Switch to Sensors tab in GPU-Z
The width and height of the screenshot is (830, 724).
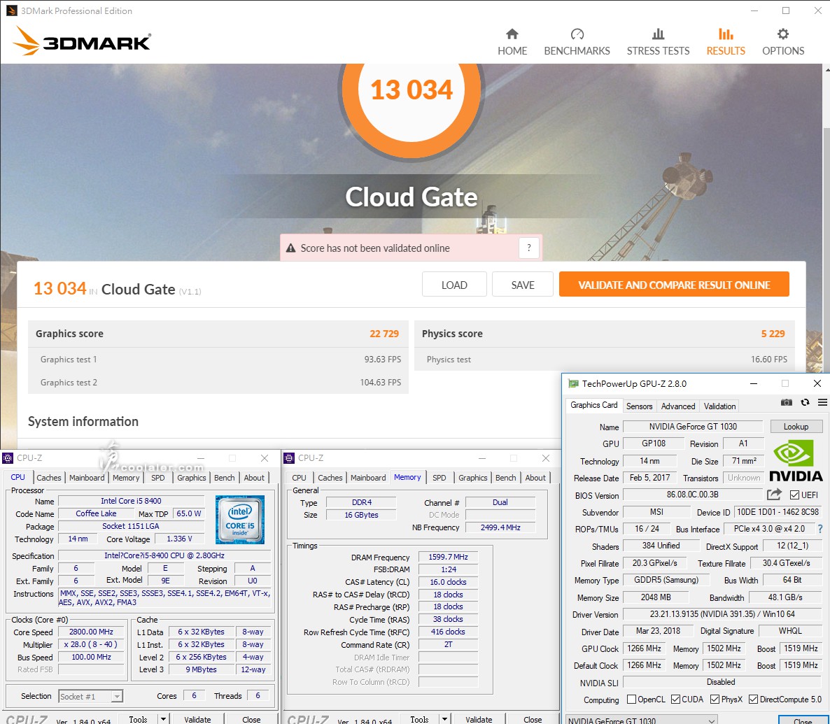coord(639,406)
